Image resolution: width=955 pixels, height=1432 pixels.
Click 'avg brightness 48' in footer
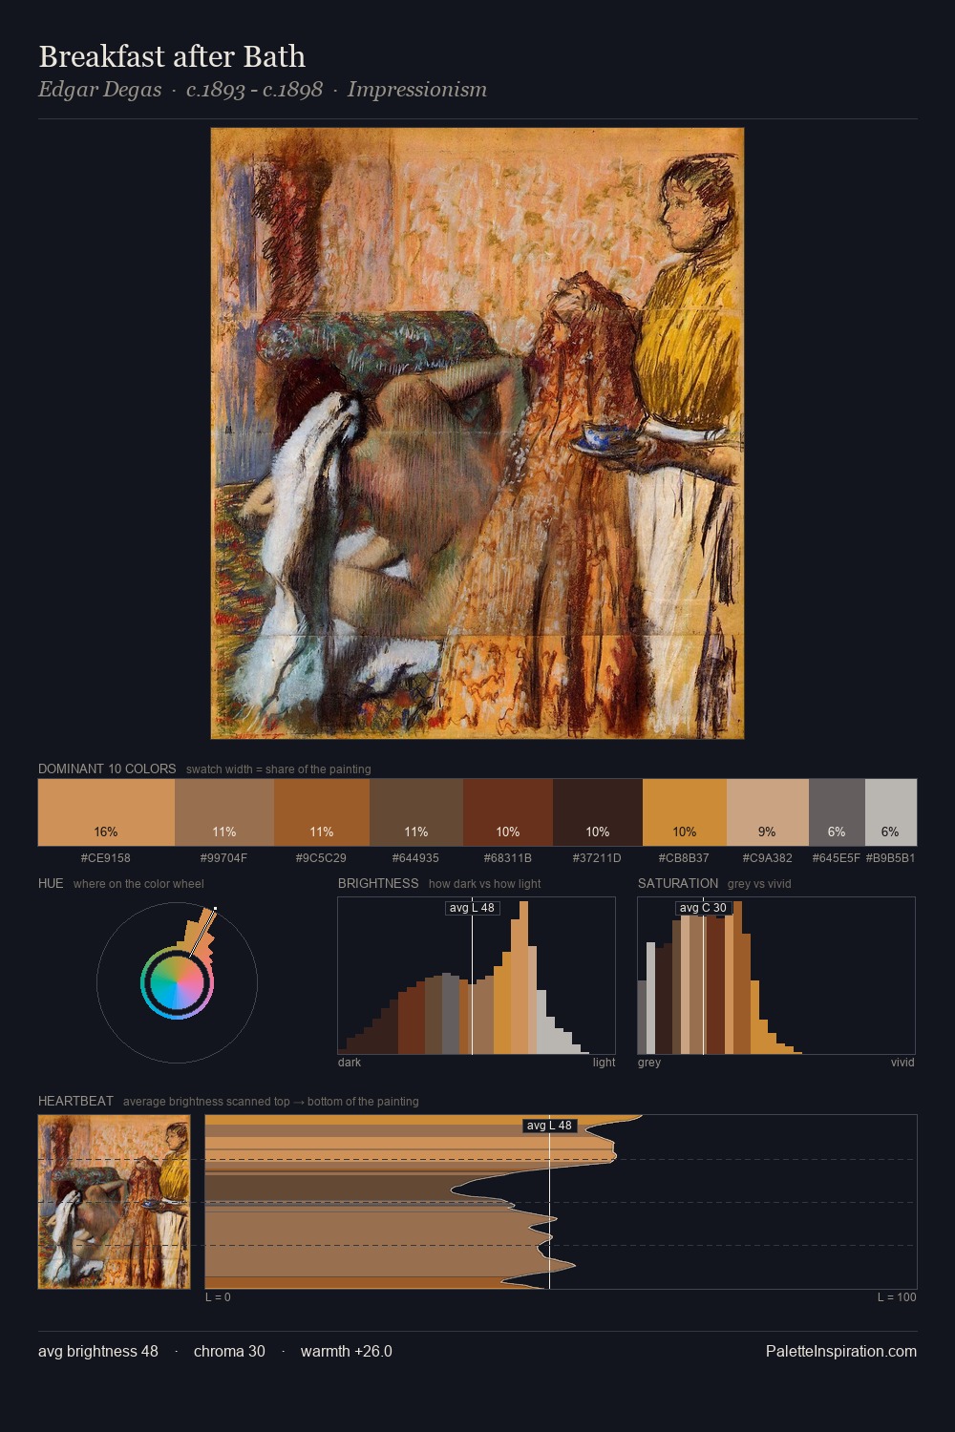98,1351
